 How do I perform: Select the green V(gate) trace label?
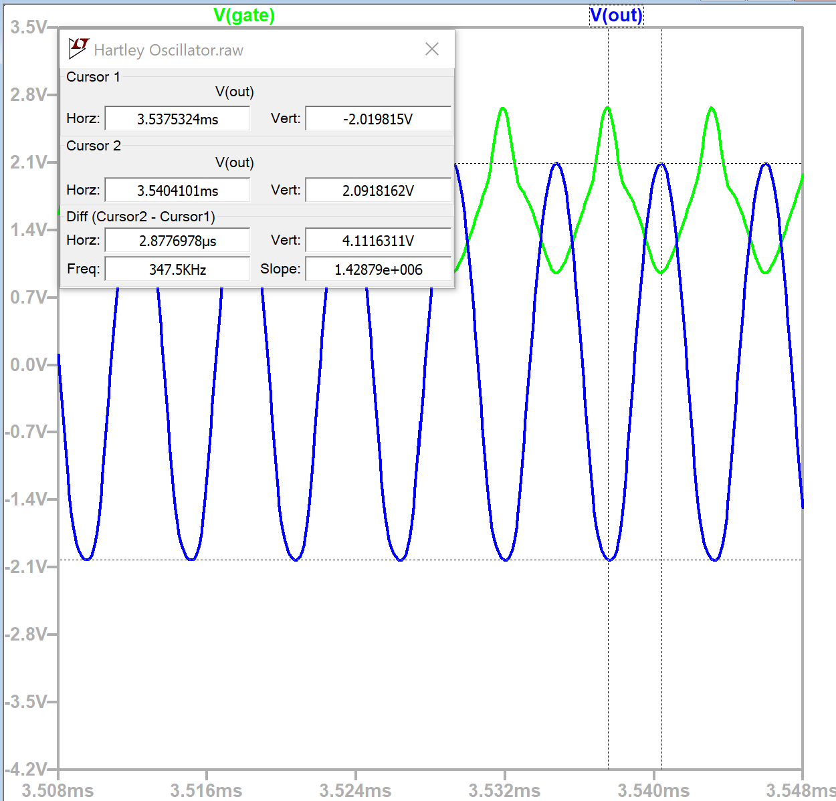(x=244, y=15)
